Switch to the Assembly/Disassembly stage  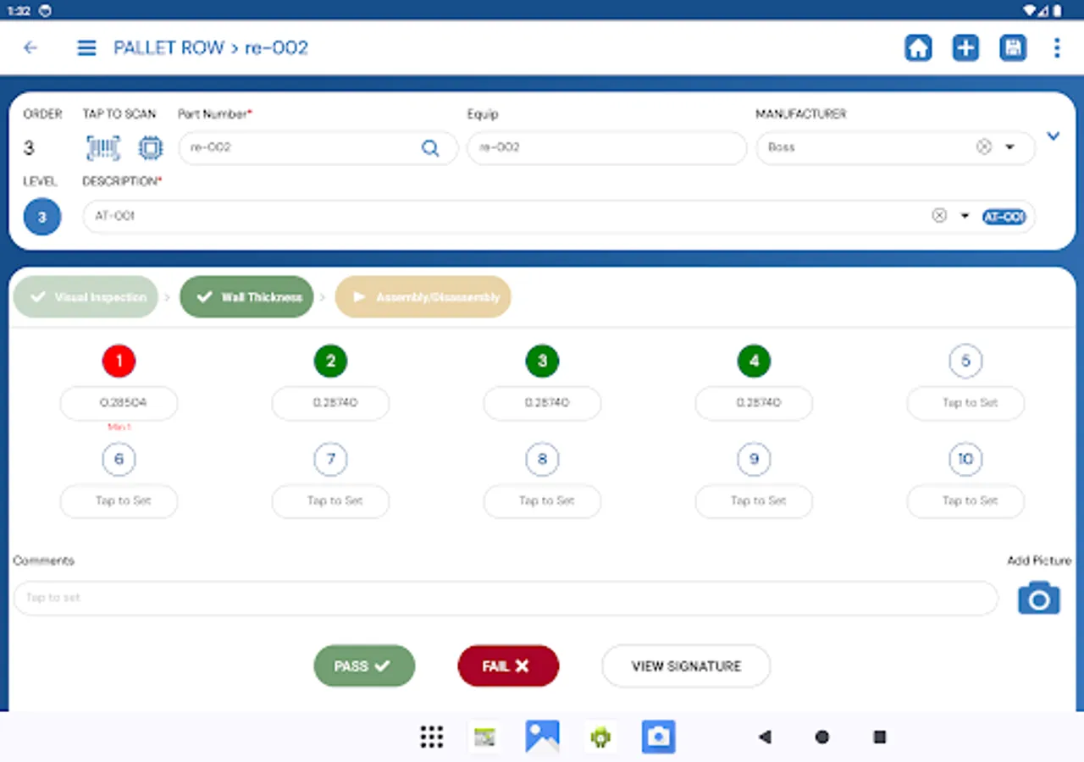(423, 296)
